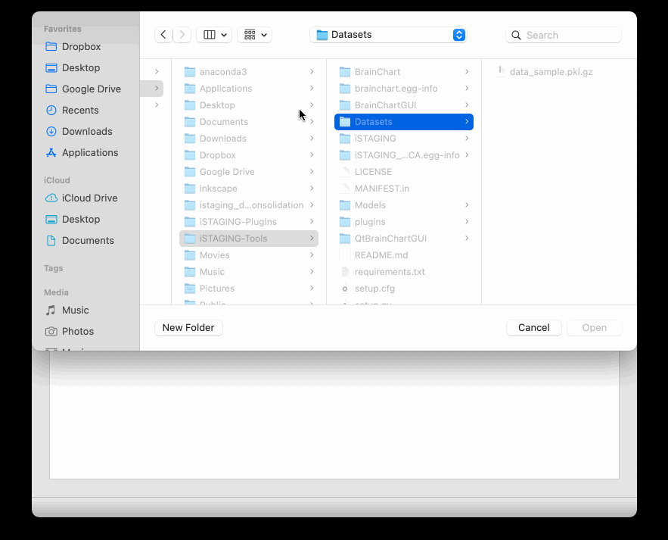Open iCloud Drive in sidebar
Viewport: 668px width, 540px height.
82,198
